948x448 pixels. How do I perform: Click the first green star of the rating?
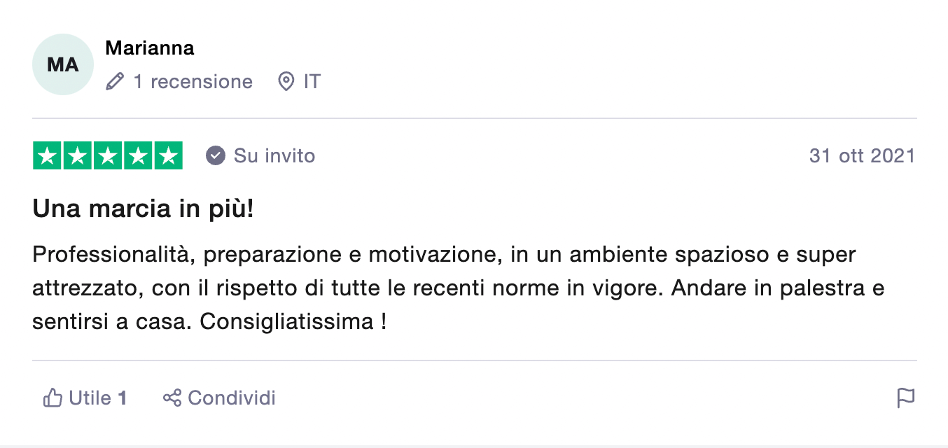(x=48, y=155)
